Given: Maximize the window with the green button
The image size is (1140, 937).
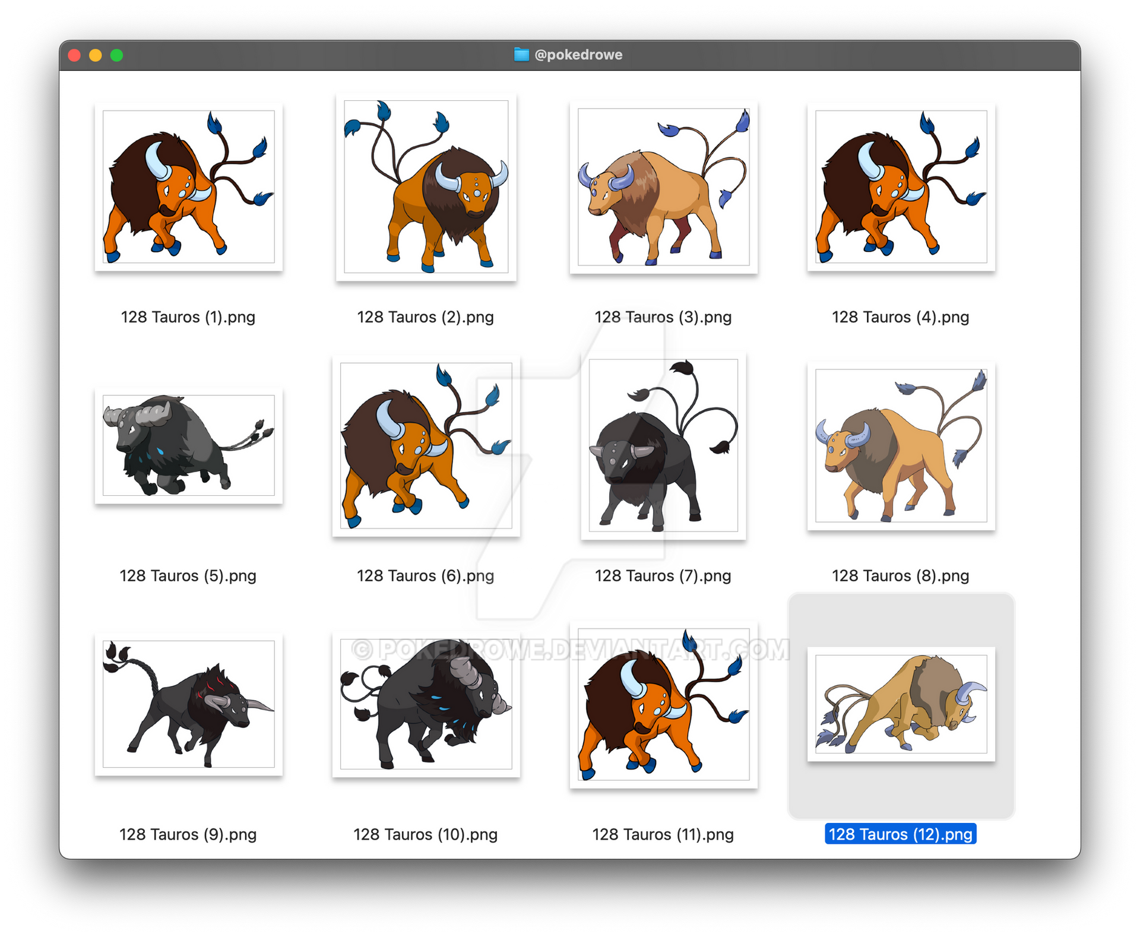Looking at the screenshot, I should click(117, 55).
